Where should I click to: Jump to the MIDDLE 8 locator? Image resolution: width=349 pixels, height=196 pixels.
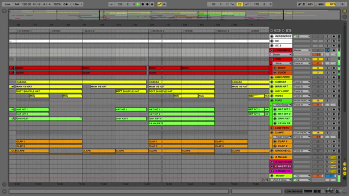point(222,31)
